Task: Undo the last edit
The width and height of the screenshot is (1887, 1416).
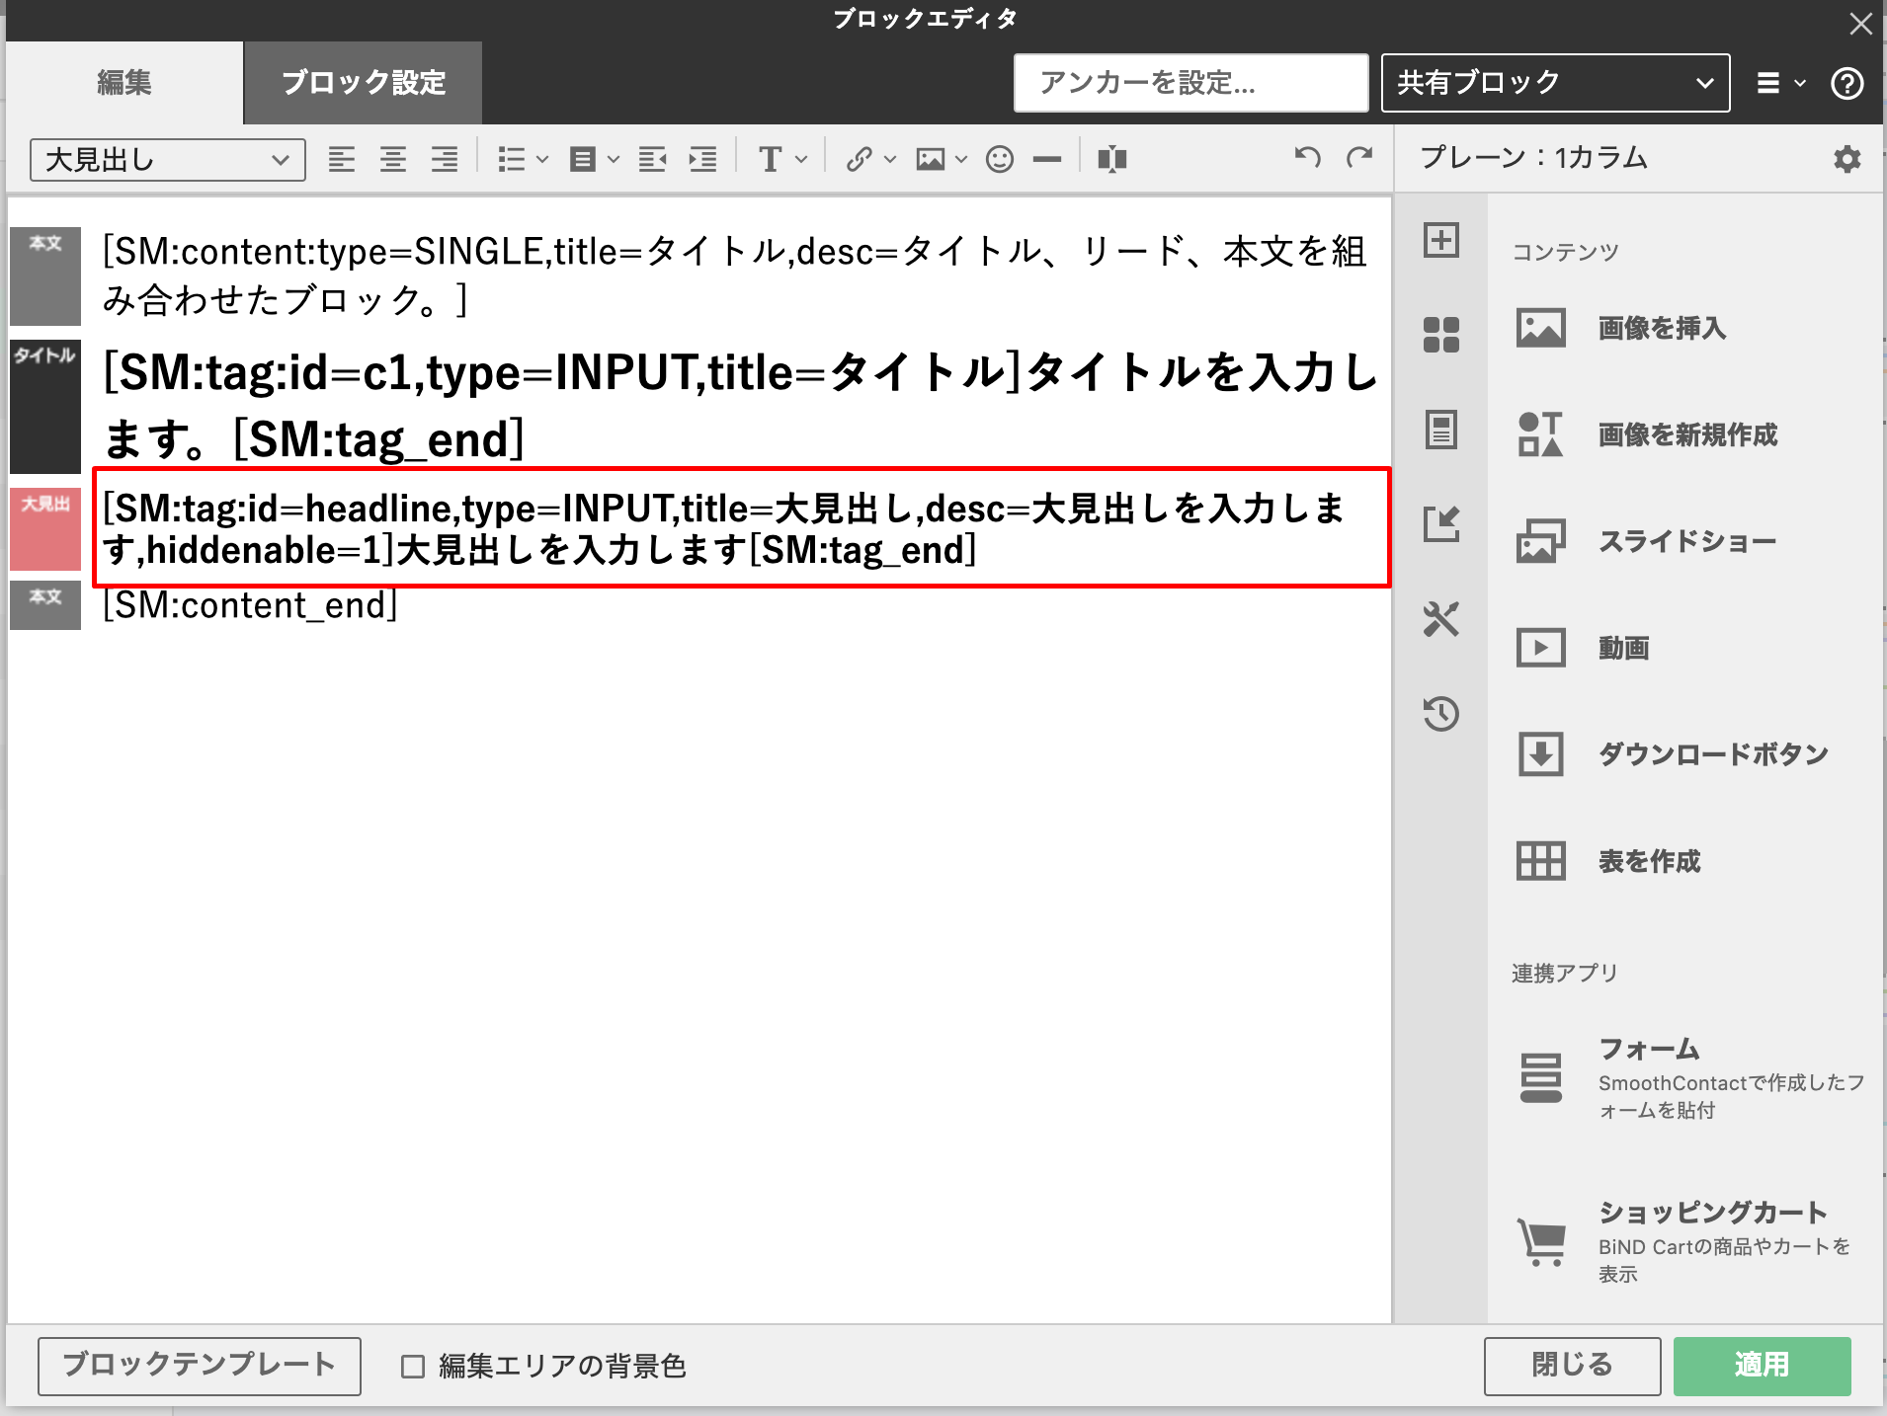Action: point(1307,156)
